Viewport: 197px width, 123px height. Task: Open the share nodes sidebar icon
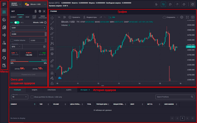4,35
